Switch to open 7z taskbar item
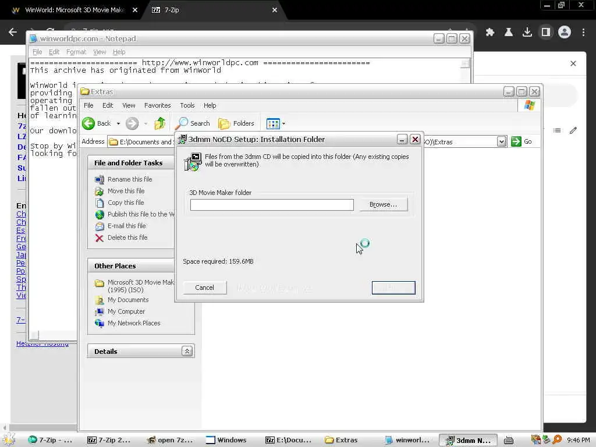 [x=170, y=440]
